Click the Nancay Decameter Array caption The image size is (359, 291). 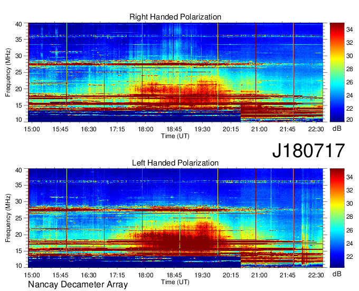tap(78, 284)
